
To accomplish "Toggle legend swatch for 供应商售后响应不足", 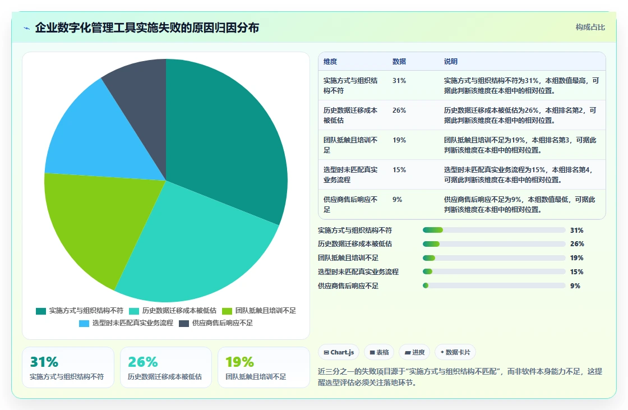I will [184, 324].
